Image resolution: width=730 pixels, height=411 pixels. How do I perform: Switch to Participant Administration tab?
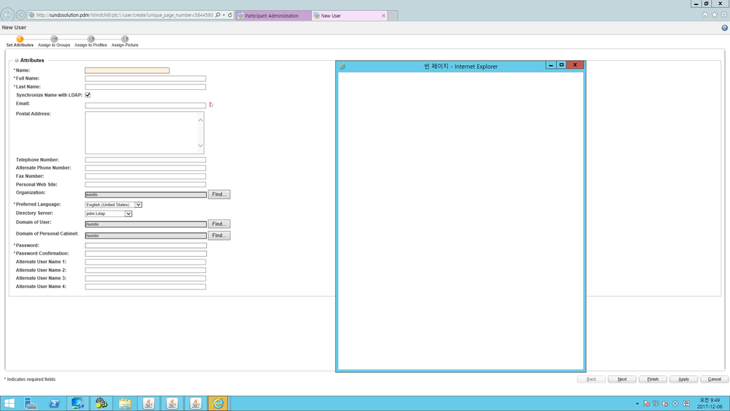point(273,15)
